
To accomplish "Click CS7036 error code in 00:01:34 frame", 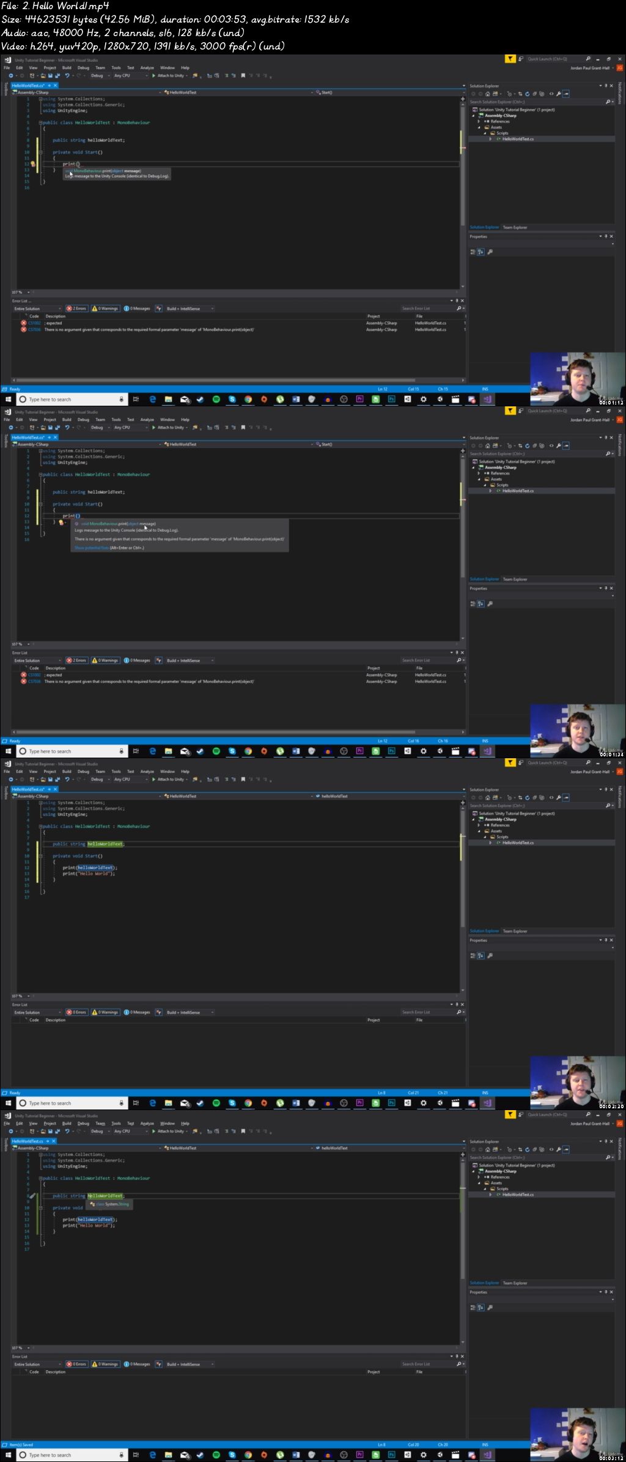I will click(34, 681).
